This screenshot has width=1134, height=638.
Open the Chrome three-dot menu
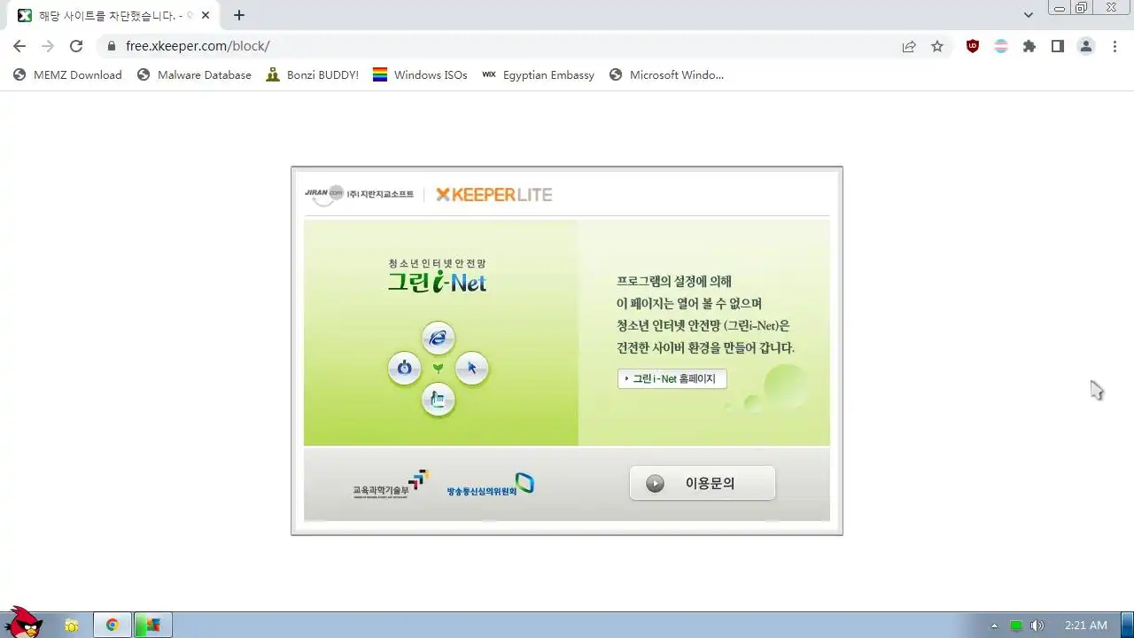click(1115, 46)
